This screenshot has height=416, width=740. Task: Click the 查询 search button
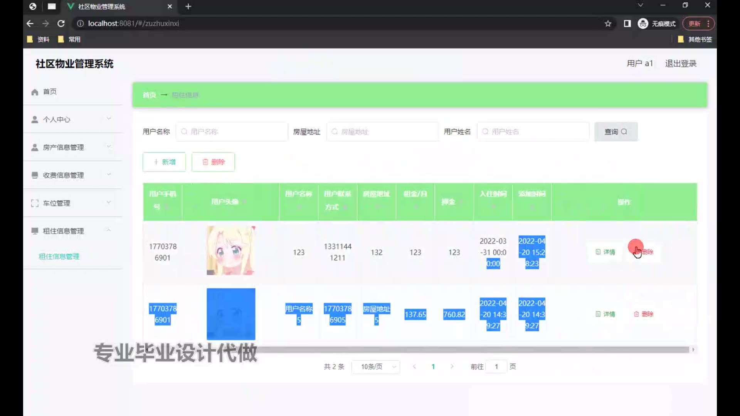(616, 132)
